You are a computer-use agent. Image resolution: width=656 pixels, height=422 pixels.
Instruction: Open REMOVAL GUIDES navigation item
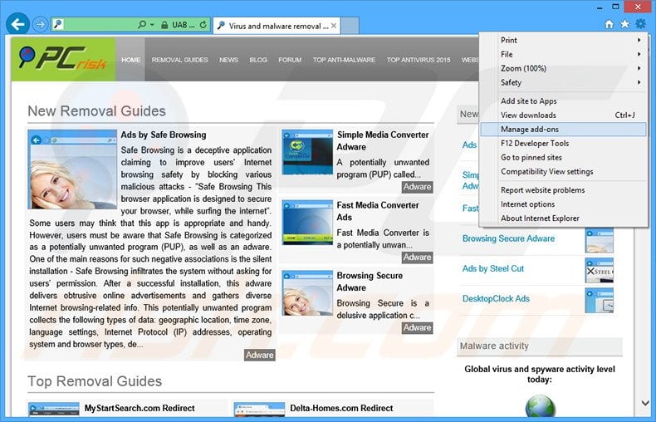pyautogui.click(x=179, y=60)
